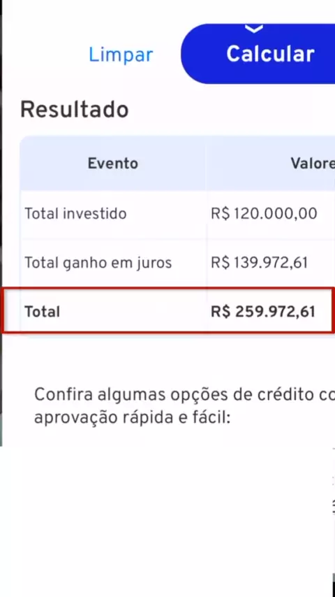Select the bold Total row label
Image resolution: width=335 pixels, height=597 pixels.
point(42,312)
